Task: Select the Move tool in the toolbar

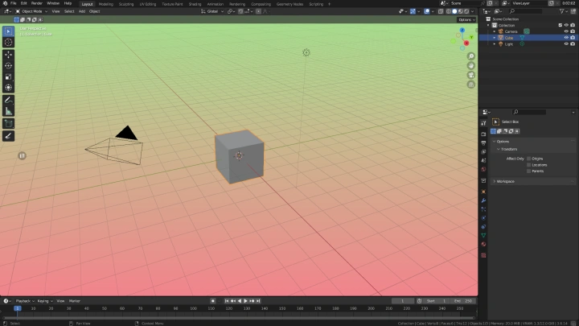Action: click(9, 54)
